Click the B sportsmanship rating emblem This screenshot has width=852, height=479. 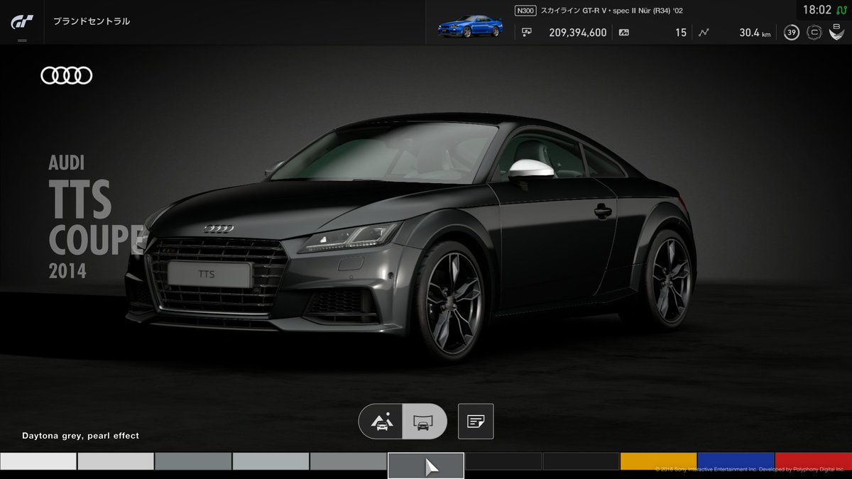(x=837, y=31)
